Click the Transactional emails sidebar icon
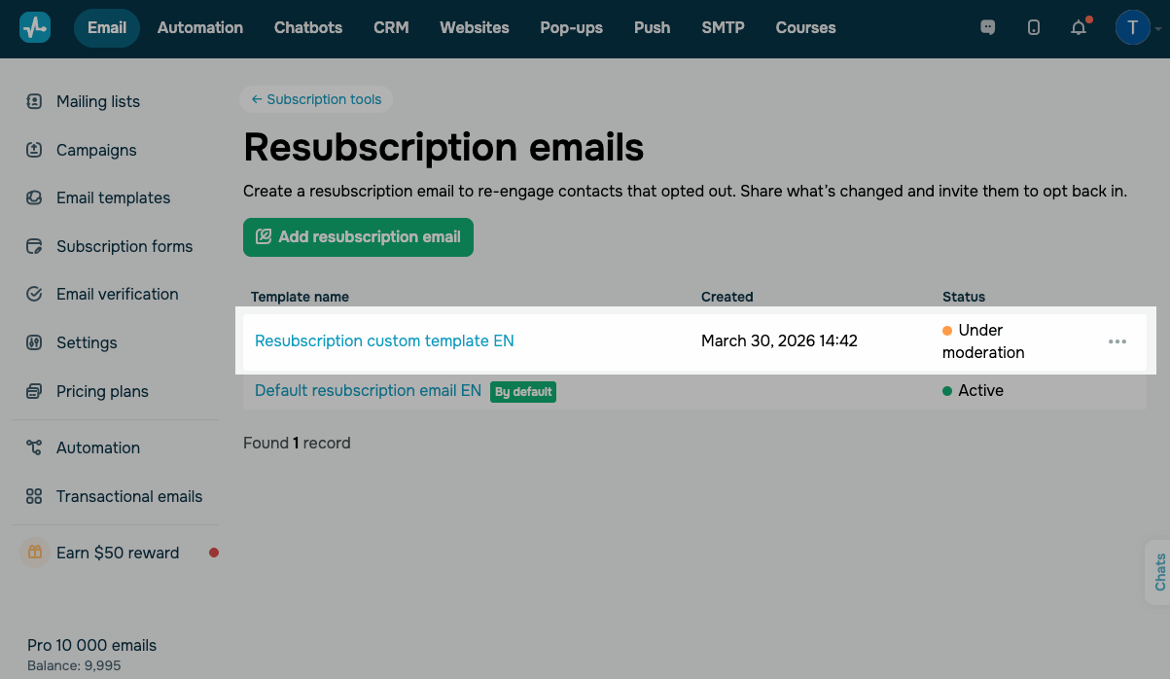The width and height of the screenshot is (1170, 679). [x=34, y=496]
